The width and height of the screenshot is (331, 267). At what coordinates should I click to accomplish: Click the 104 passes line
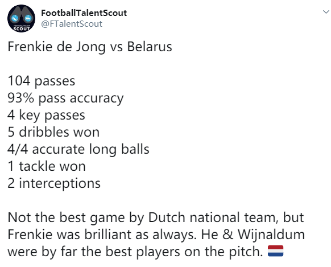click(x=42, y=81)
